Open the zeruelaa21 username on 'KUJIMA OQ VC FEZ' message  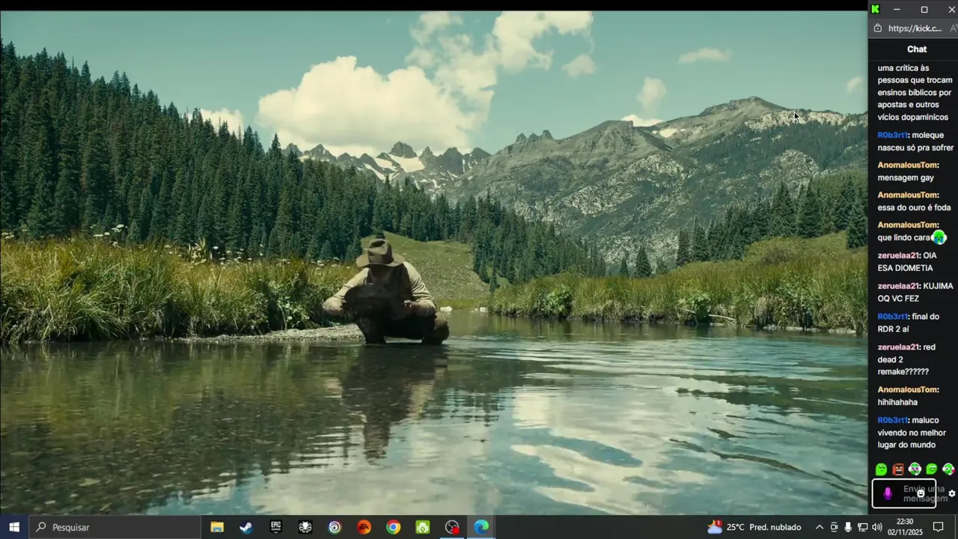point(898,286)
